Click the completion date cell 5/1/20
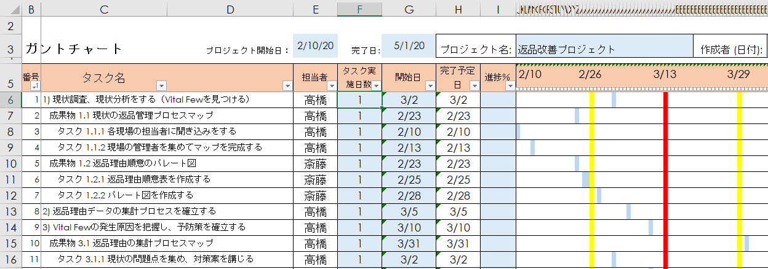The height and width of the screenshot is (269, 768). 409,46
